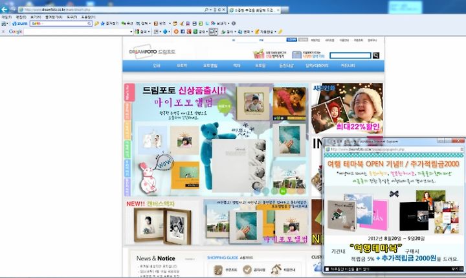The width and height of the screenshot is (466, 278).
Task: Open the Favorites menu in menu bar
Action: click(54, 17)
